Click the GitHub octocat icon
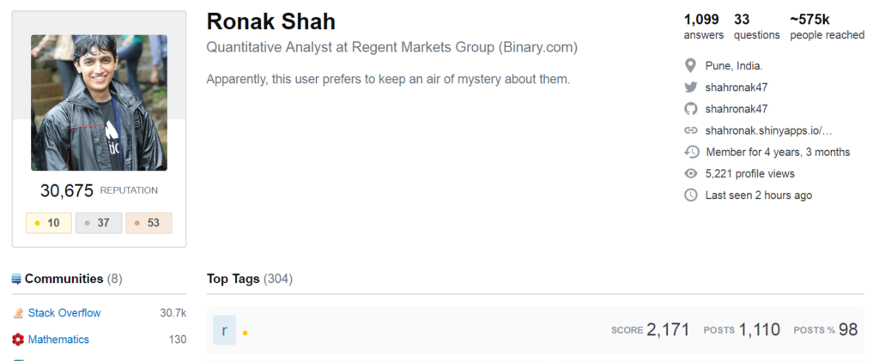The image size is (879, 361). pos(691,109)
